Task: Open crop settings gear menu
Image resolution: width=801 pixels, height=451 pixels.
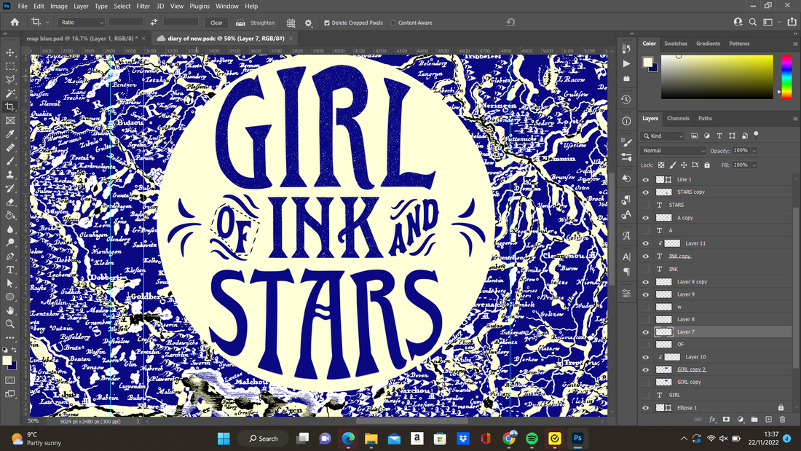Action: tap(308, 23)
